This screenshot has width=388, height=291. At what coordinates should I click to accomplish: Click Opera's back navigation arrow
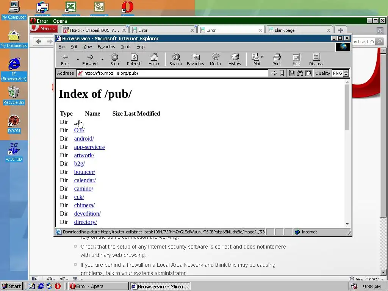click(38, 41)
